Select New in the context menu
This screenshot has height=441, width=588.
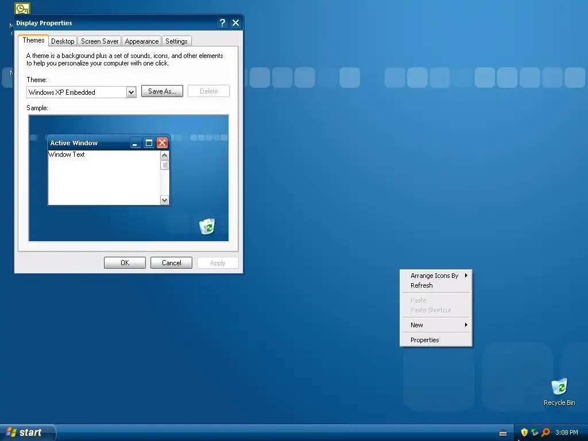pos(436,325)
